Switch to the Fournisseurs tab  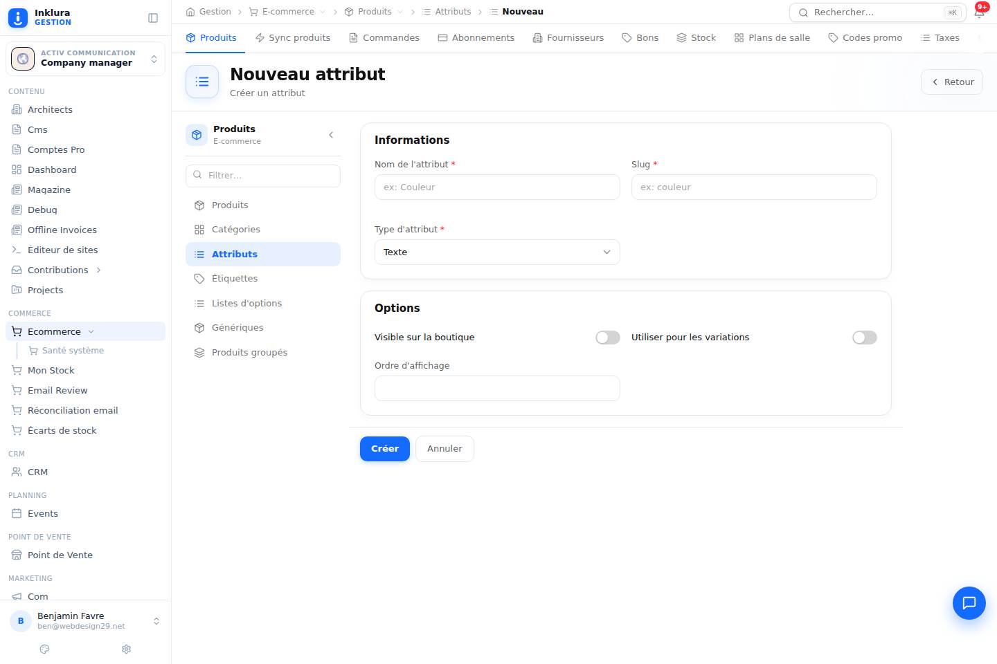(x=568, y=37)
